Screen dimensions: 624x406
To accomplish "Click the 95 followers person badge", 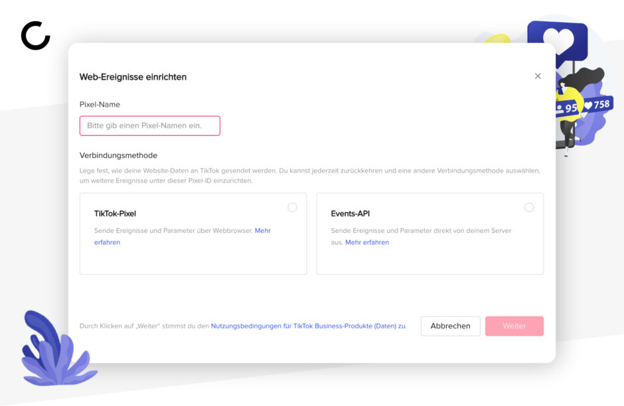I will click(567, 107).
